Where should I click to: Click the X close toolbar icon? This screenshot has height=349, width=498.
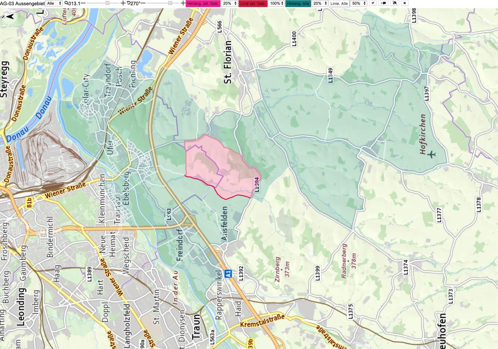click(404, 3)
